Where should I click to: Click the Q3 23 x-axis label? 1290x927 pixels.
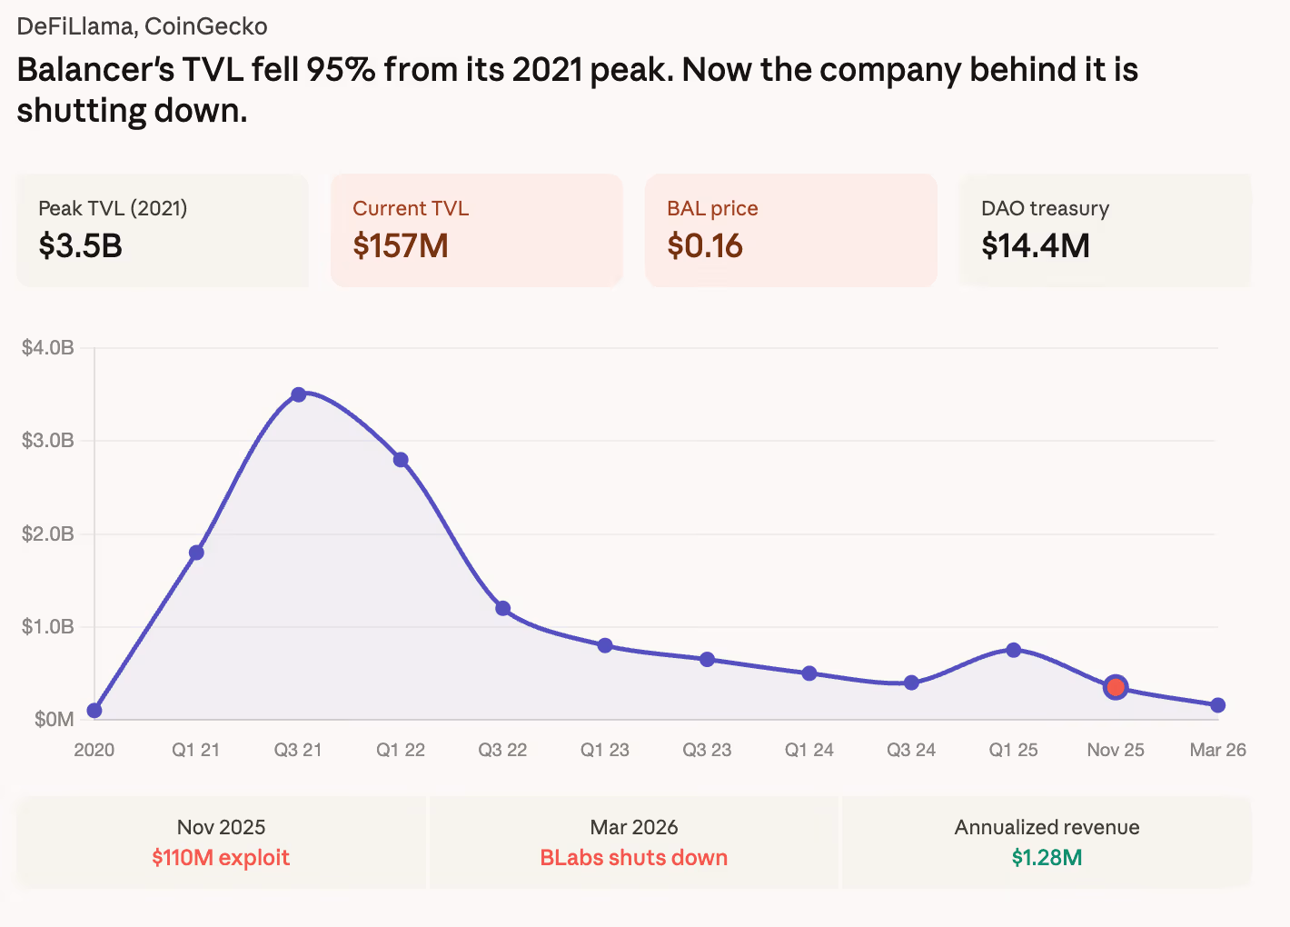click(x=707, y=750)
